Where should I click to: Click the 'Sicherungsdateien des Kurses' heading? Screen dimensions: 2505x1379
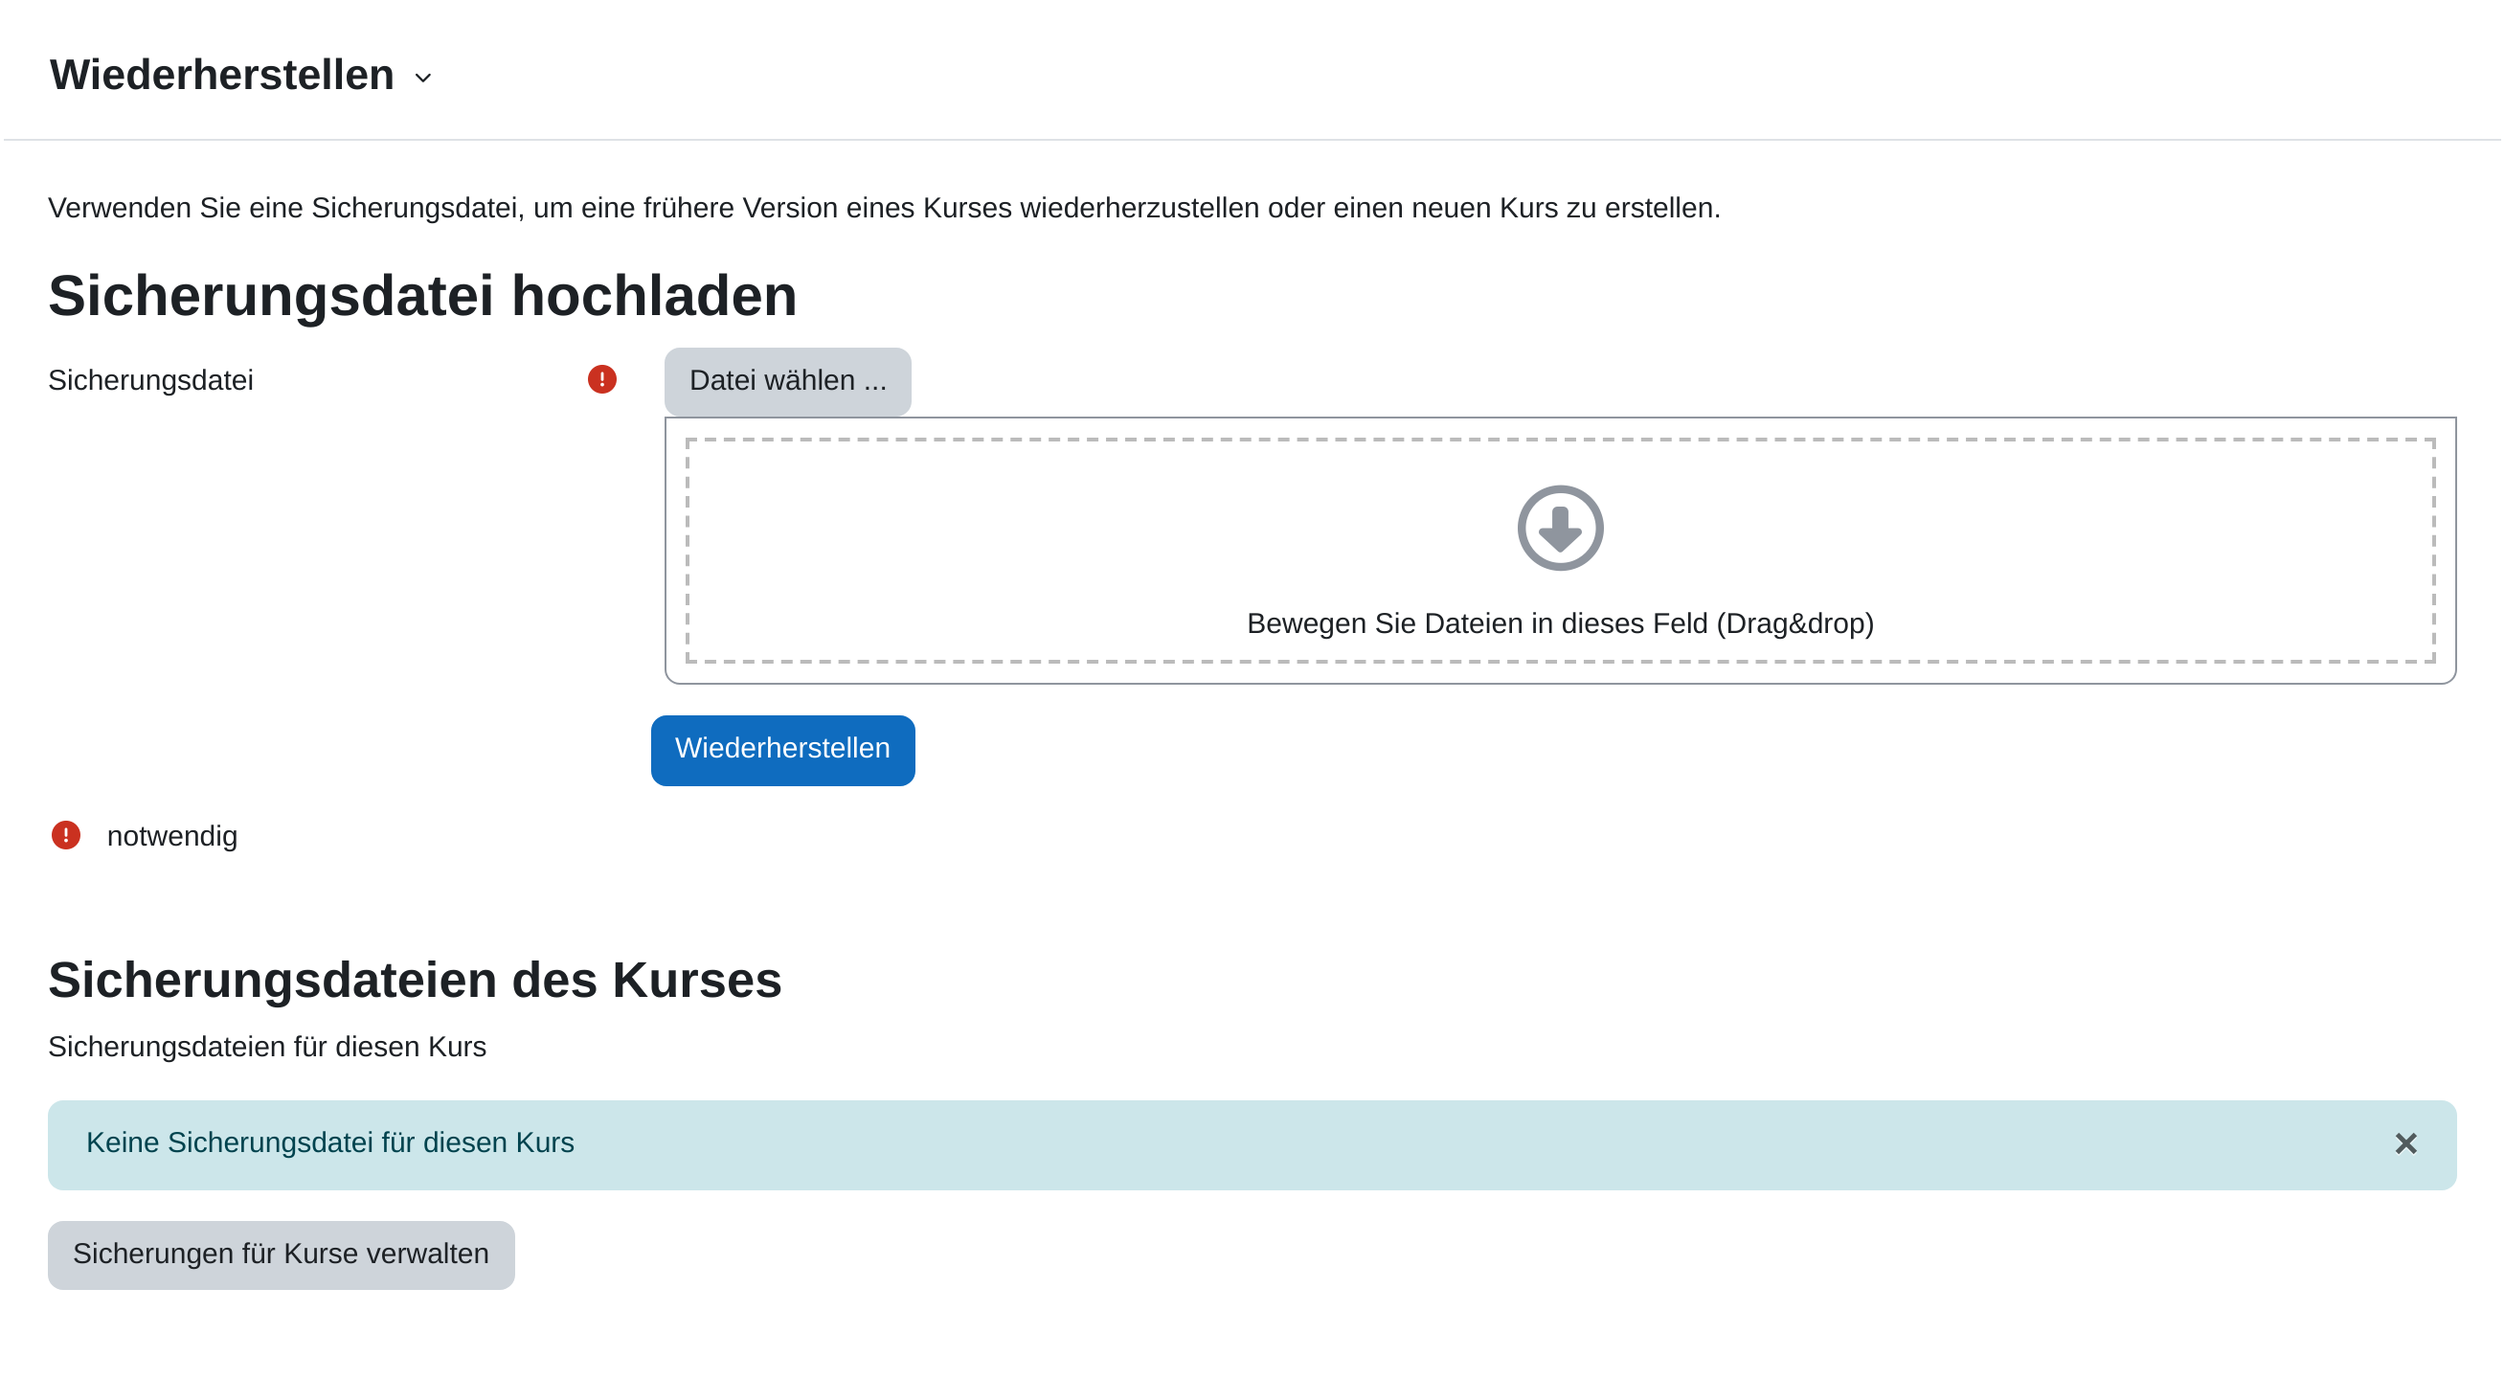416,980
